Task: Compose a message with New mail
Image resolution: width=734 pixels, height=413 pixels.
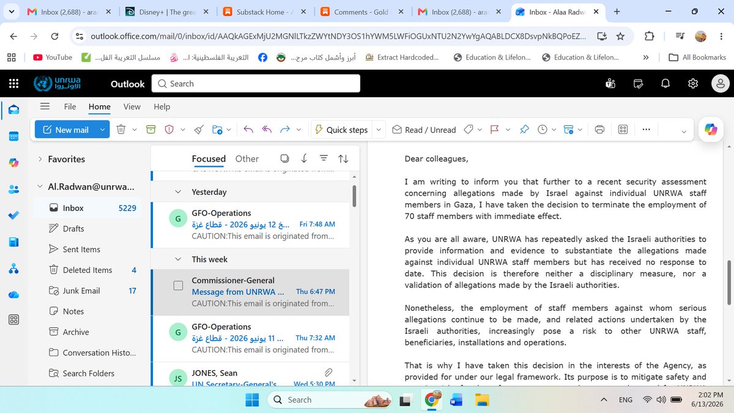Action: (66, 130)
